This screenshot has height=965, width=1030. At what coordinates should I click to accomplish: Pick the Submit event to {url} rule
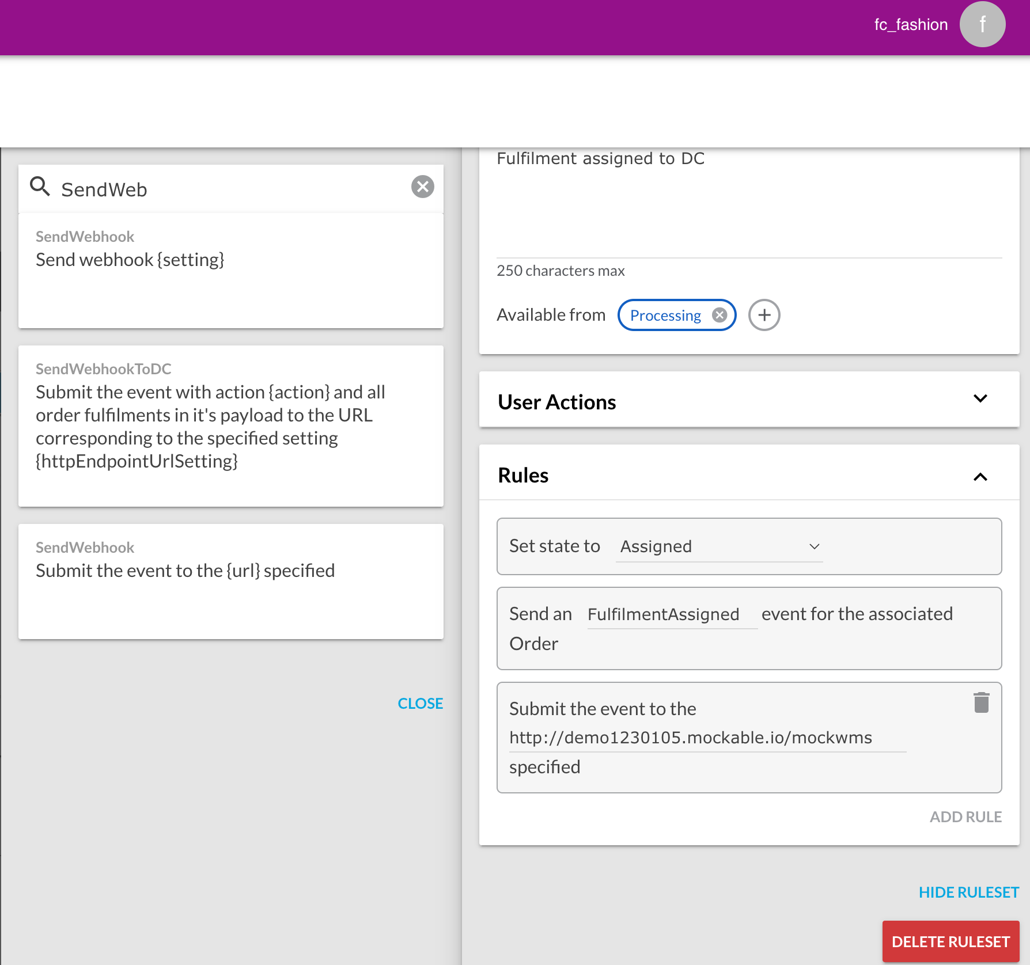(230, 582)
